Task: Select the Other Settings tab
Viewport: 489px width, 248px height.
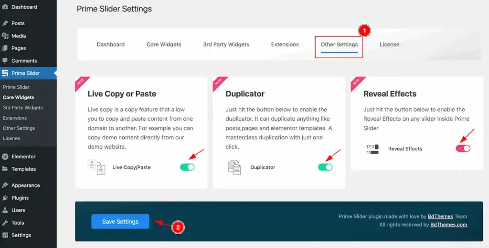Action: pyautogui.click(x=339, y=44)
